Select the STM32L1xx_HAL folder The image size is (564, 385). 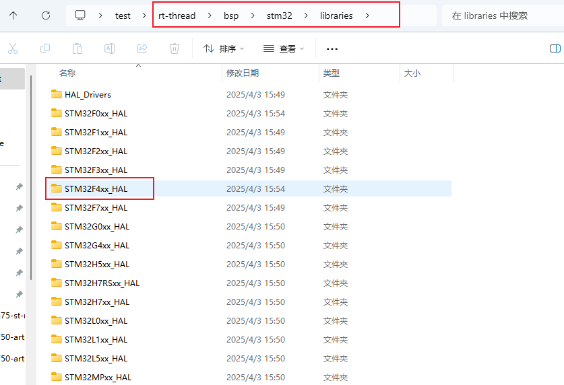point(96,340)
